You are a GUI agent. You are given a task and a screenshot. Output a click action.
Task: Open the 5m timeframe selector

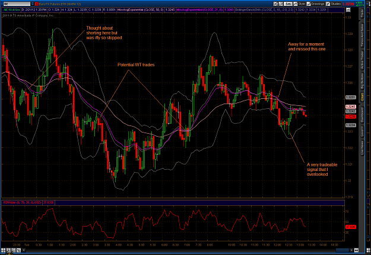[x=288, y=4]
